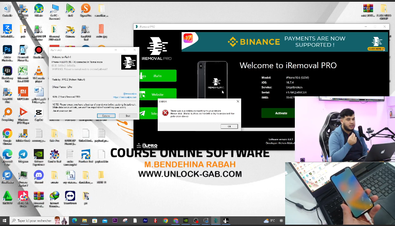Viewport: 395px width, 226px height.
Task: Open the Mail app from the taskbar
Action: [x=105, y=221]
